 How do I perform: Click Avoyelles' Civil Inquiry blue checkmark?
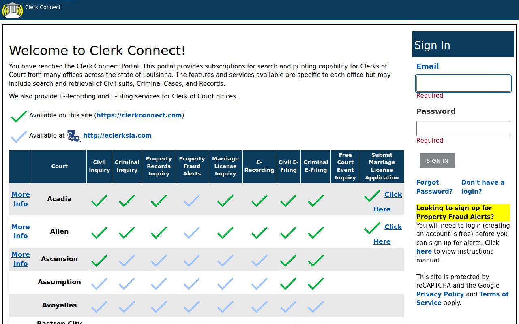click(99, 307)
